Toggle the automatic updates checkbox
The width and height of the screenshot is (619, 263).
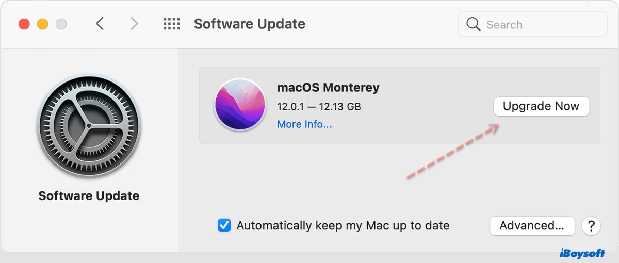coord(224,225)
